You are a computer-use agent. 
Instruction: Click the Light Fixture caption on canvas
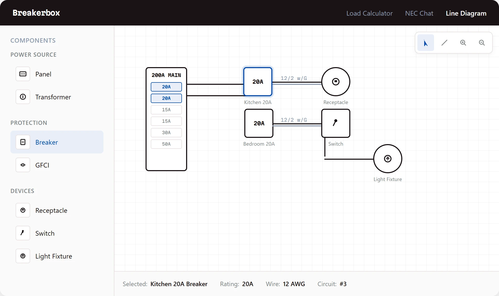388,179
